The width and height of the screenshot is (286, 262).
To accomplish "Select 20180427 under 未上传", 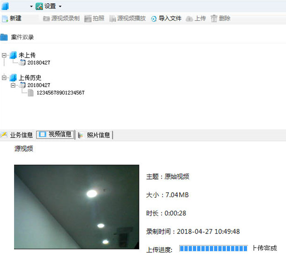I will (38, 63).
